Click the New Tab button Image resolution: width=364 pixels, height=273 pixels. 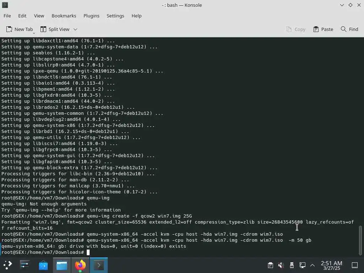(x=20, y=29)
